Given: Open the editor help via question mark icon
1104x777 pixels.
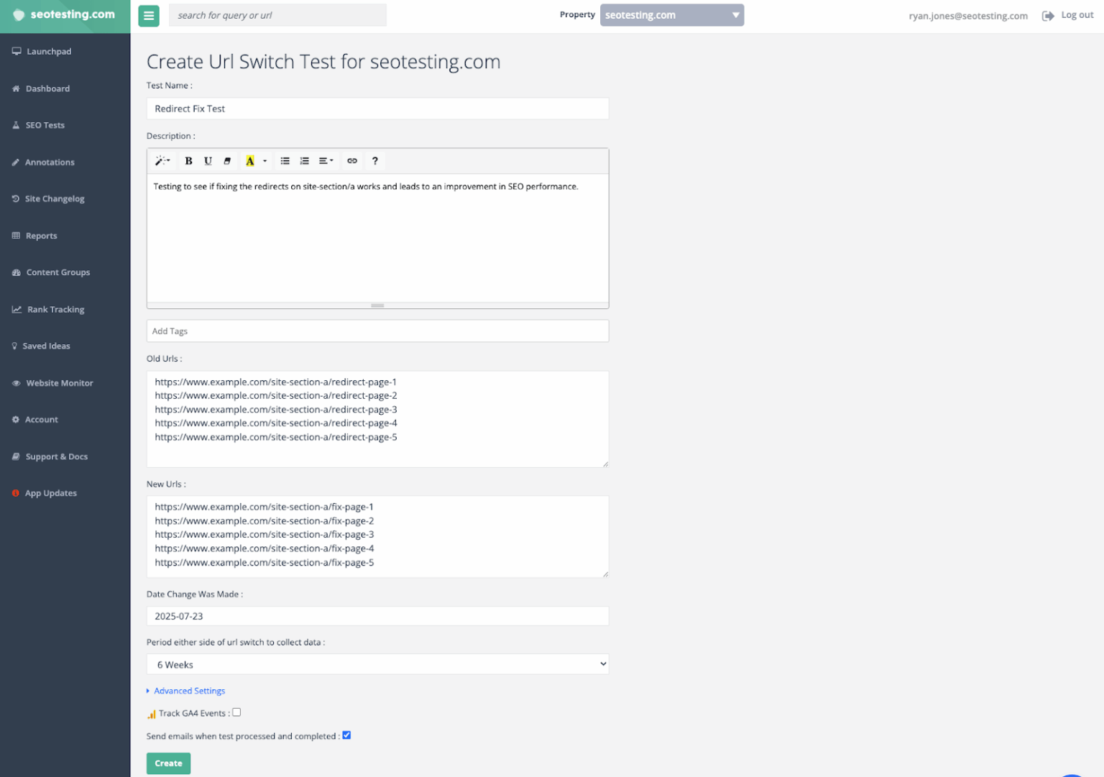Looking at the screenshot, I should tap(374, 160).
